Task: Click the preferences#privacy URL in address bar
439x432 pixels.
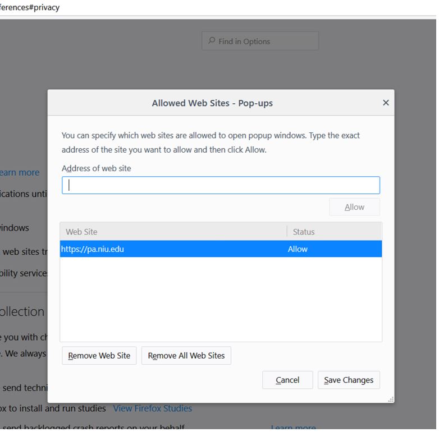Action: click(30, 7)
